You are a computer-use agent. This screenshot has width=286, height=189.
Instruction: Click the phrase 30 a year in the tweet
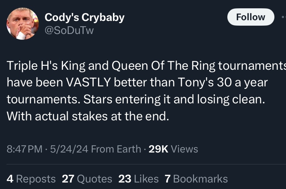click(242, 82)
